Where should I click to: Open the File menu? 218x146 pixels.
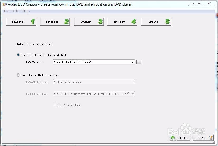7,11
